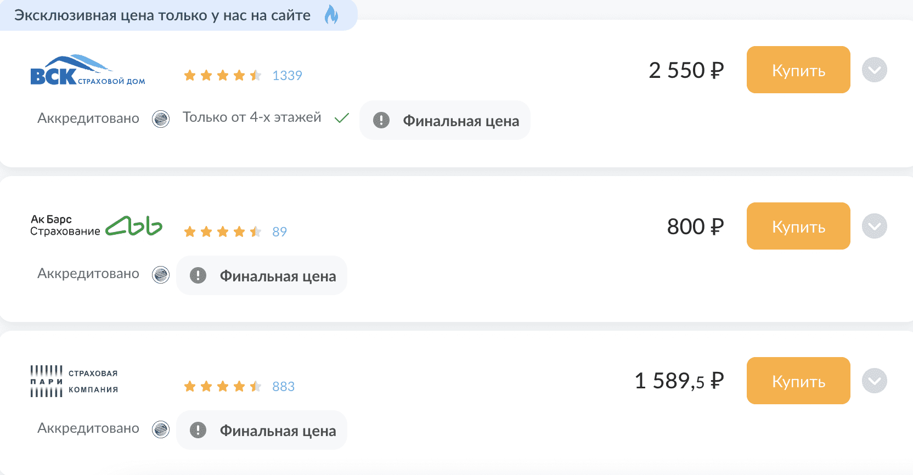Viewport: 913px width, 475px height.
Task: Expand the PARI offer details chevron
Action: (874, 381)
